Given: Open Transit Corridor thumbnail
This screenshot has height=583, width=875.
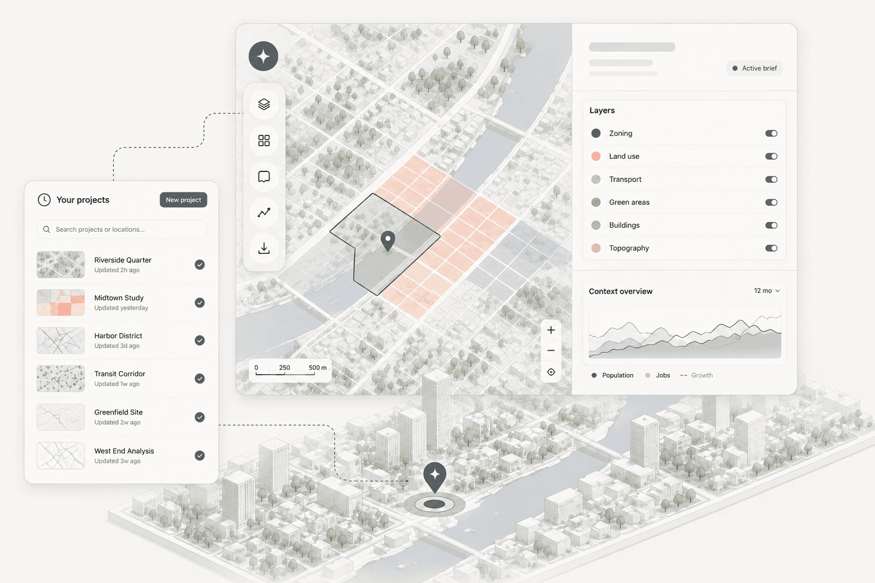Looking at the screenshot, I should 61,379.
